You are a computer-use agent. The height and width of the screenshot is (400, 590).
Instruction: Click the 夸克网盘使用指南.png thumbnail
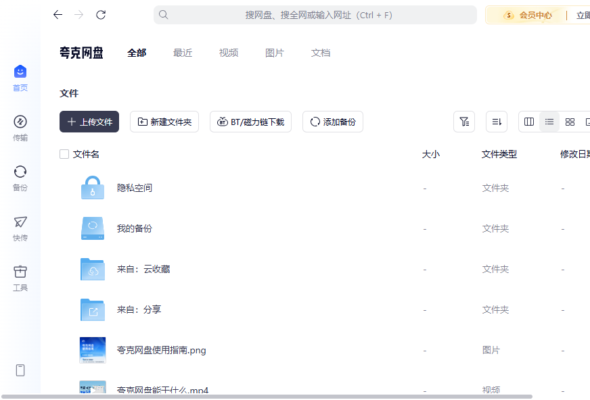point(93,350)
